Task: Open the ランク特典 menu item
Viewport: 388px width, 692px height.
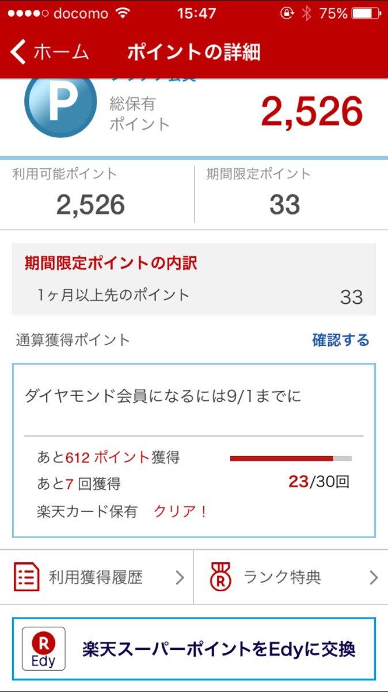Action: 282,577
